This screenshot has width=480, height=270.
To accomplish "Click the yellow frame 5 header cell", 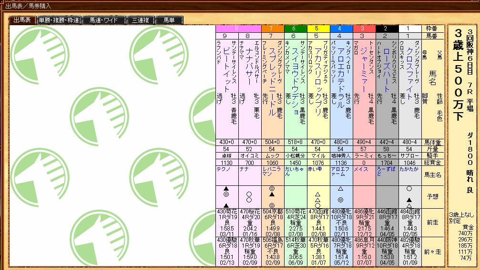I will (x=318, y=29).
